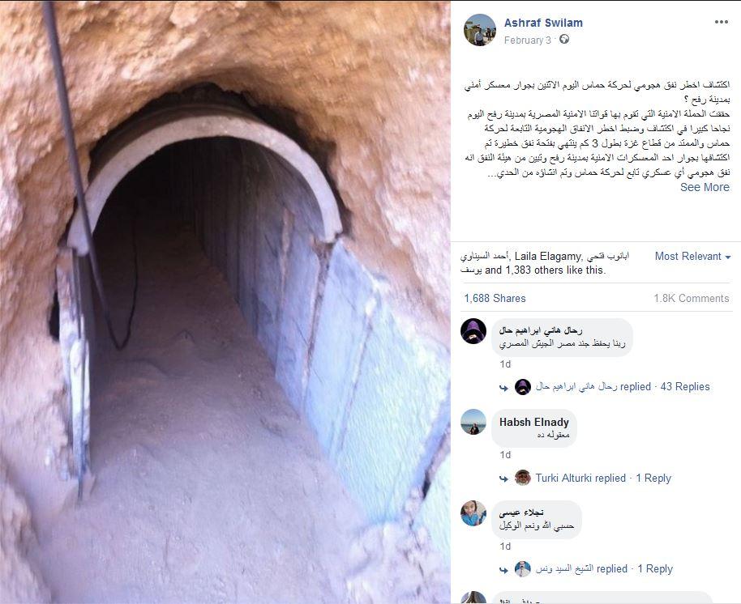Screen dimensions: 741x604
Task: Click the reply arrow beside 43 Replies
Action: [x=503, y=387]
